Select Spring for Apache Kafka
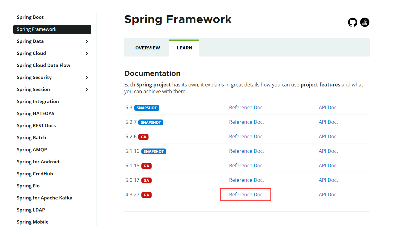Viewport: 405px width, 226px height. pyautogui.click(x=45, y=198)
